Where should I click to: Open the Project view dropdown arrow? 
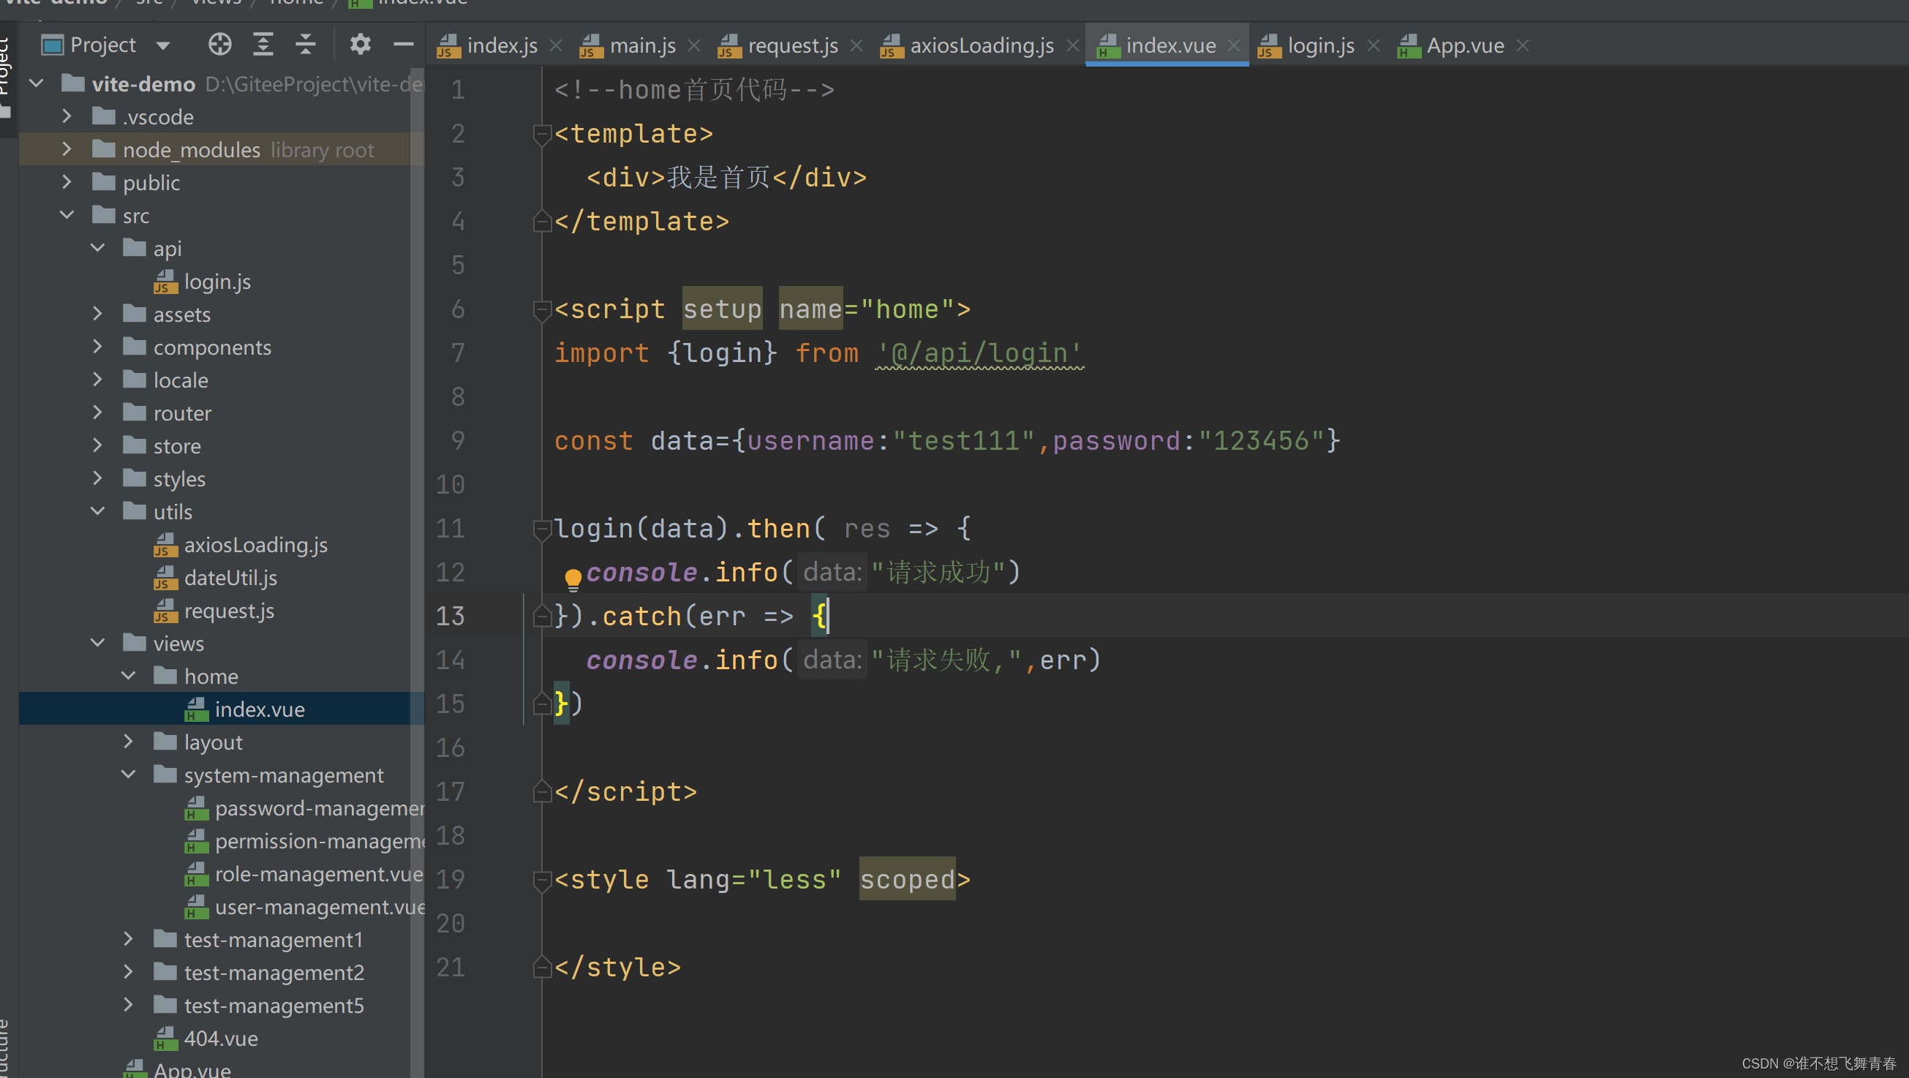(163, 46)
